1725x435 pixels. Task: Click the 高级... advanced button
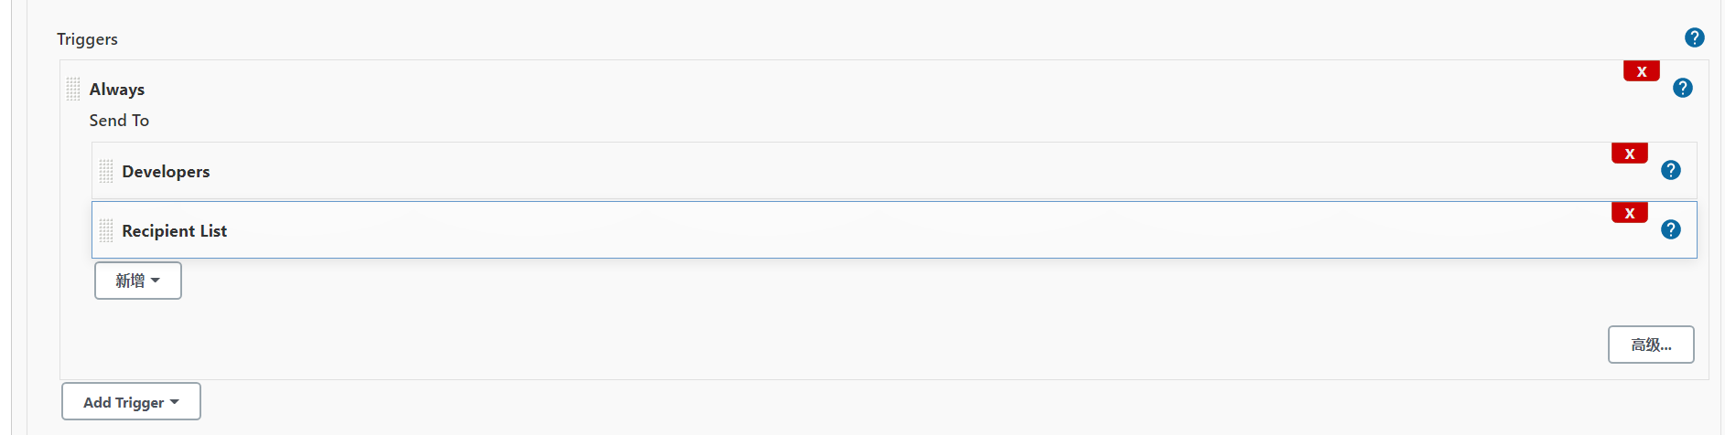(x=1650, y=345)
